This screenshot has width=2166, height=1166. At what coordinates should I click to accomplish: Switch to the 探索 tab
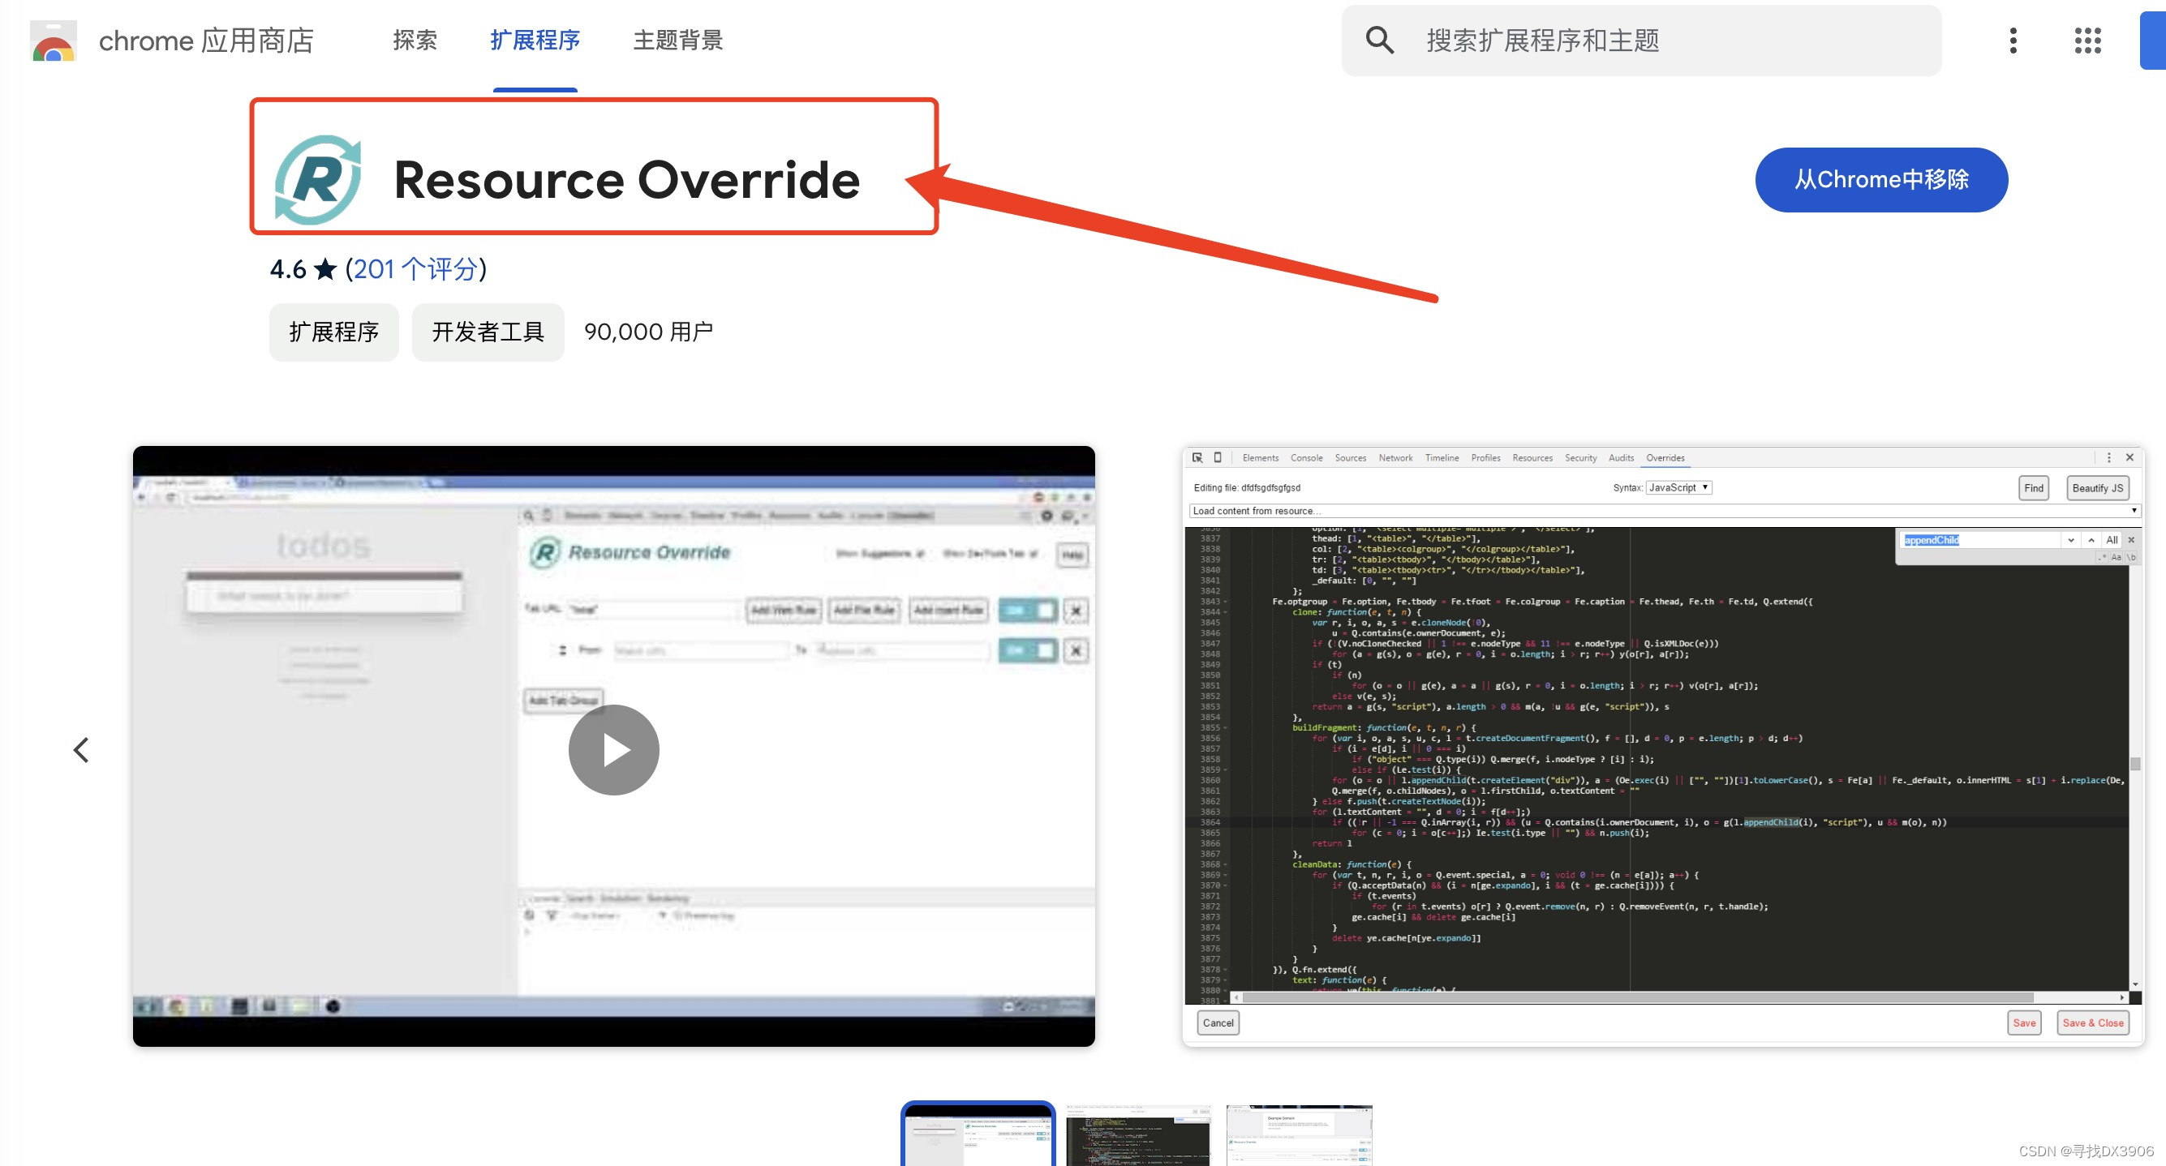[415, 41]
